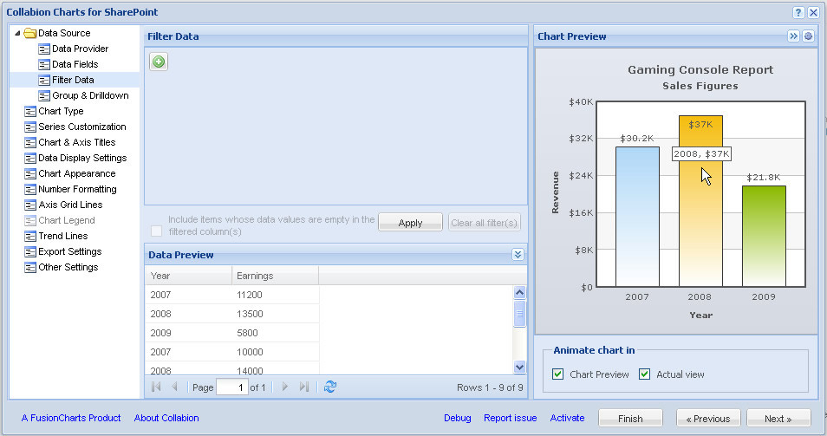Click the page number input field
The image size is (827, 436).
(x=232, y=387)
